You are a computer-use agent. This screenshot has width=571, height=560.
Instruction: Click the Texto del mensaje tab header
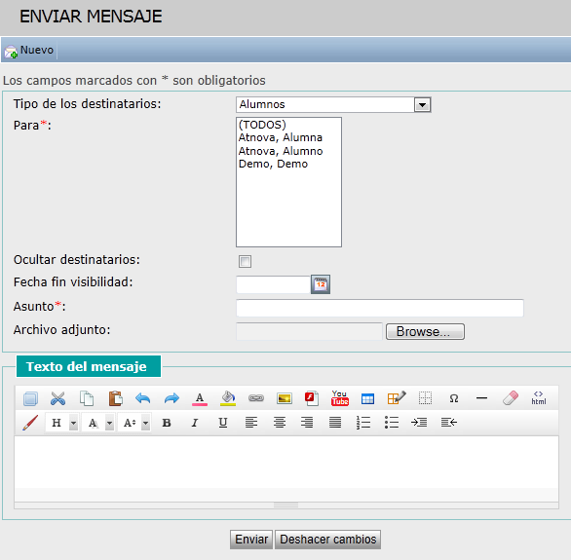[x=89, y=366]
